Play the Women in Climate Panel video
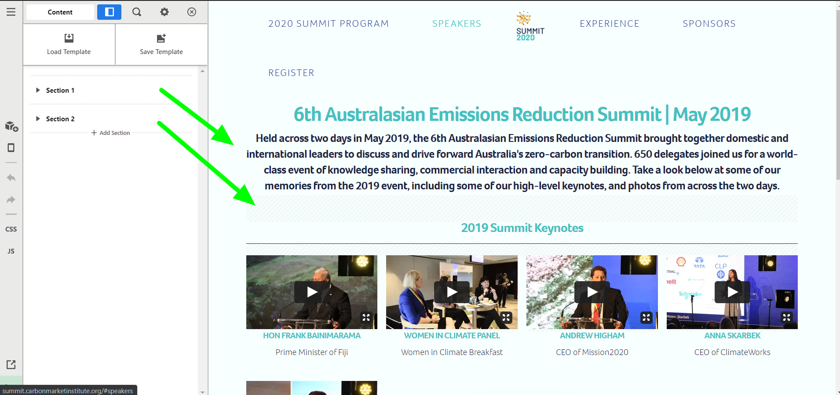Viewport: 840px width, 395px height. pos(452,292)
